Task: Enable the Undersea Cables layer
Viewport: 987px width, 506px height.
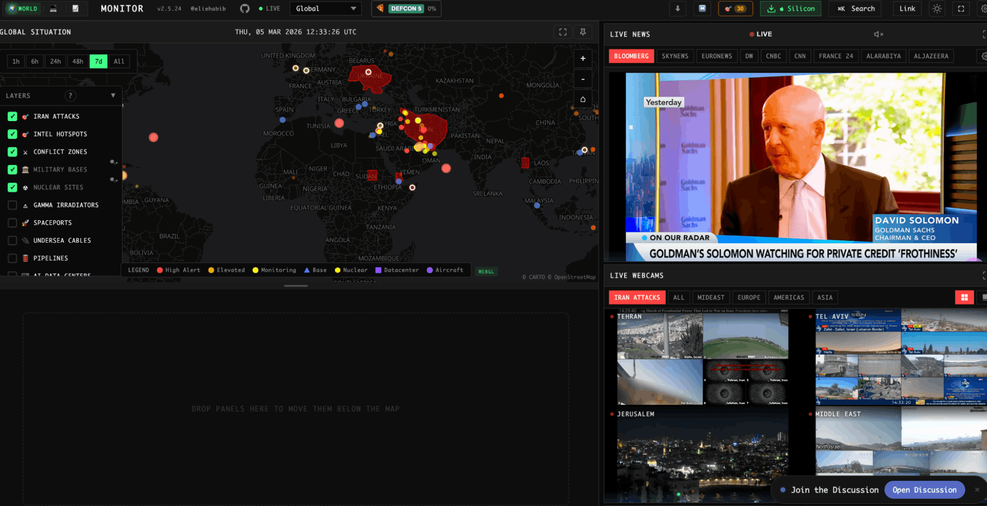Action: point(12,241)
